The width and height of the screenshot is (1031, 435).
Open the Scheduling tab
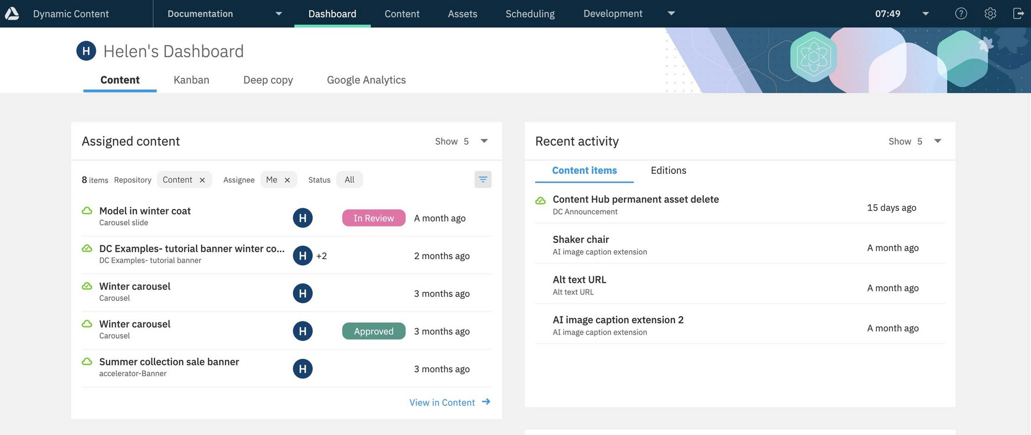tap(530, 14)
